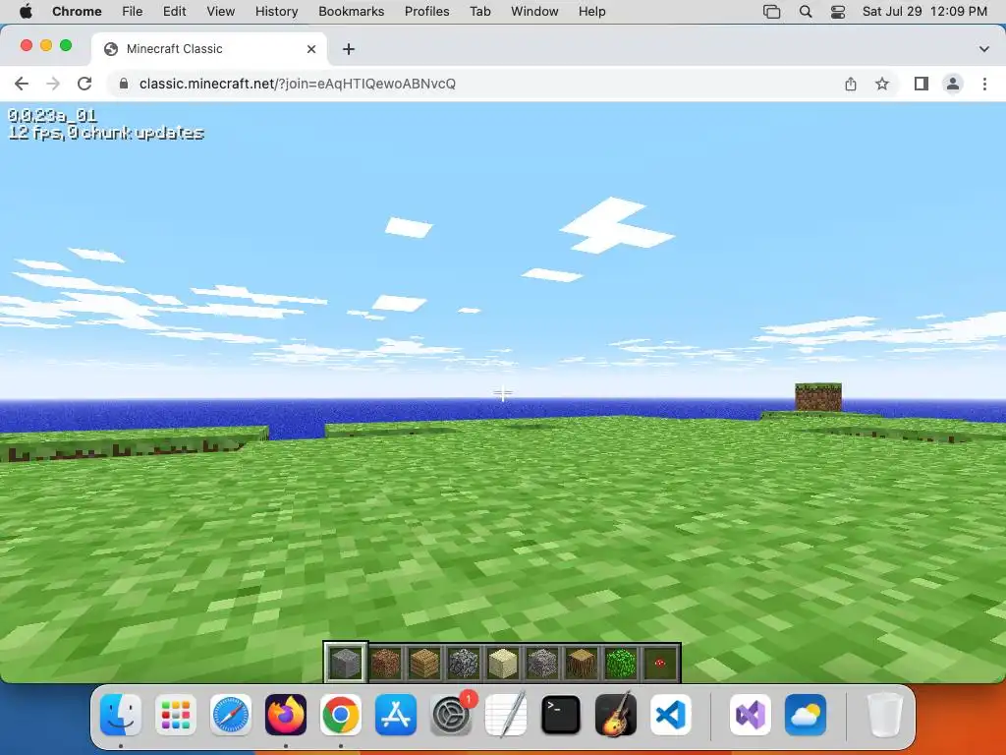The image size is (1006, 755).
Task: Select the dirt block in hotbar
Action: click(x=385, y=663)
